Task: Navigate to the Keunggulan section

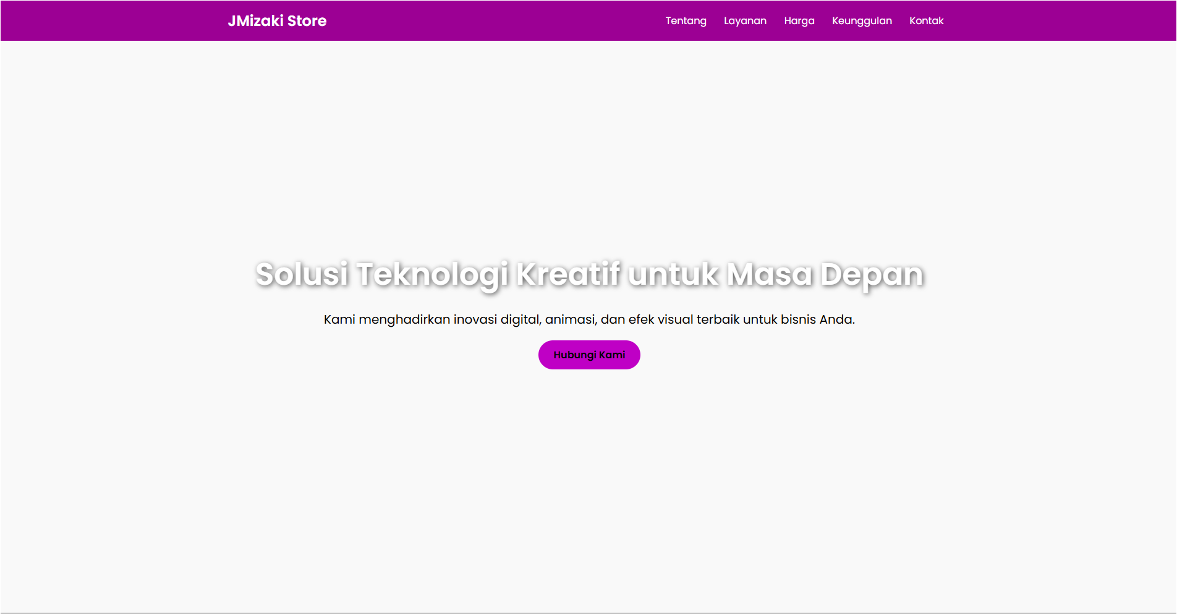Action: [862, 21]
